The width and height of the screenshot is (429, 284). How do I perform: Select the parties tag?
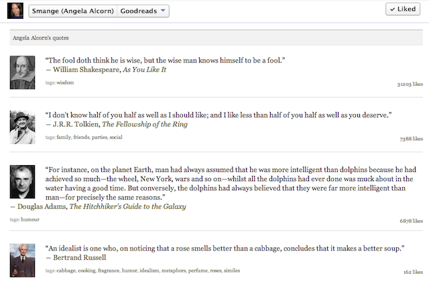[x=100, y=137]
